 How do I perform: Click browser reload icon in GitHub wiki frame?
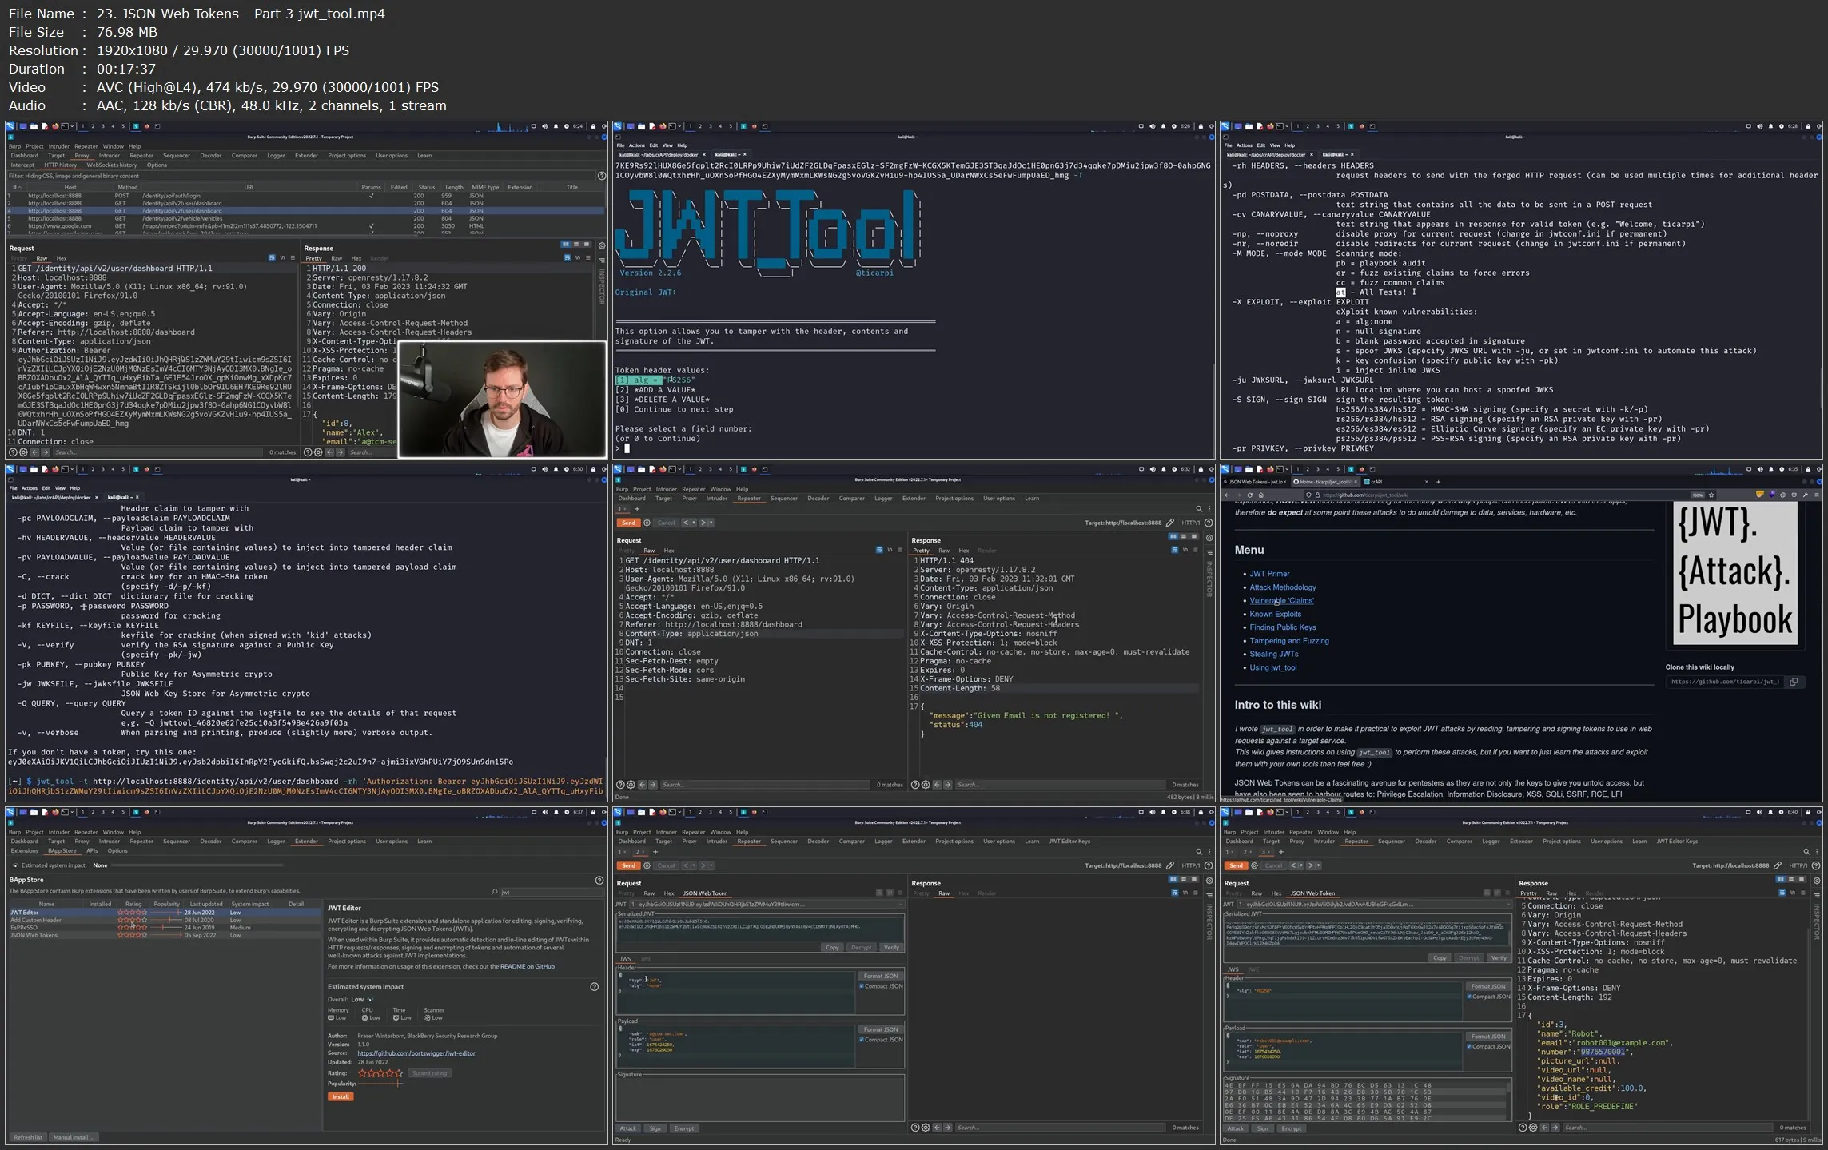[x=1249, y=495]
